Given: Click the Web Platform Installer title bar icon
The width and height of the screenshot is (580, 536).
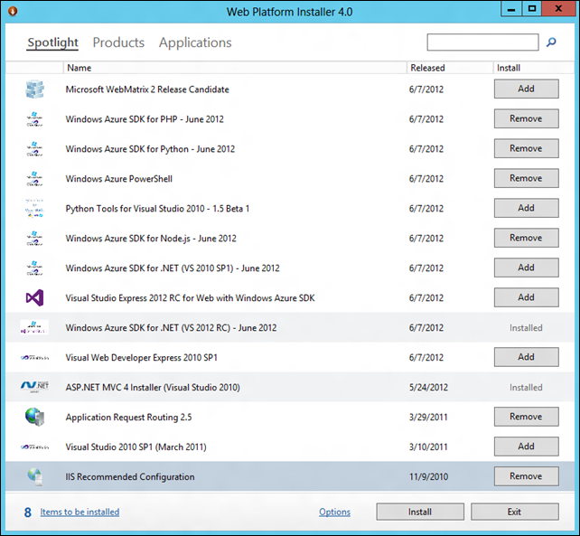Looking at the screenshot, I should (x=13, y=11).
